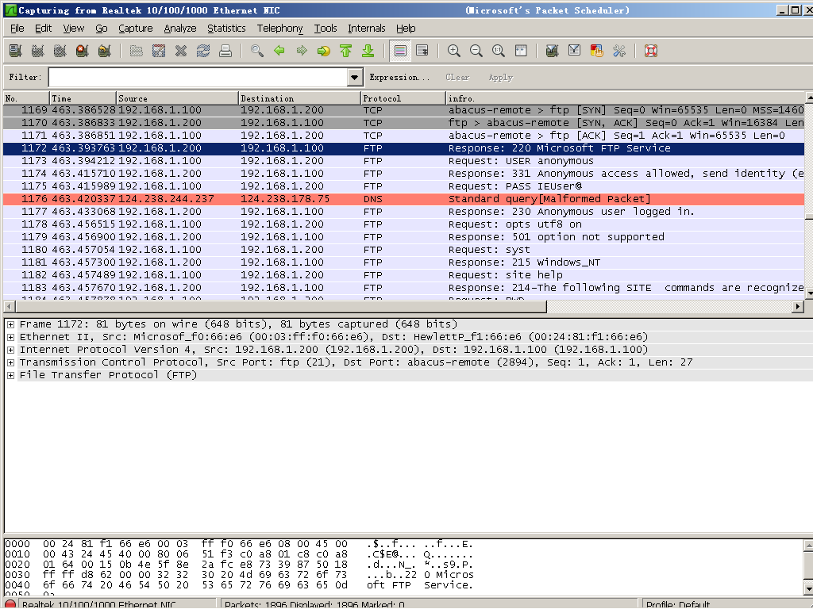
Task: Restart the running live capture
Action: pos(104,51)
